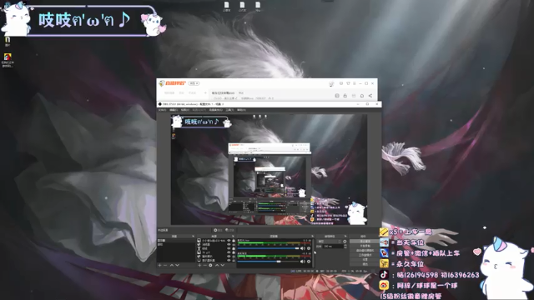The width and height of the screenshot is (534, 300).
Task: Adjust the lower mixer channel volume slider
Action: click(x=269, y=261)
